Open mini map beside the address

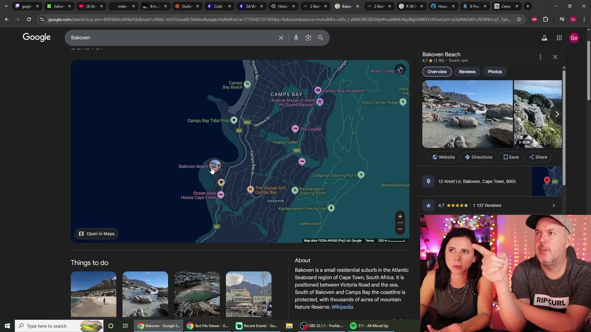click(x=547, y=181)
